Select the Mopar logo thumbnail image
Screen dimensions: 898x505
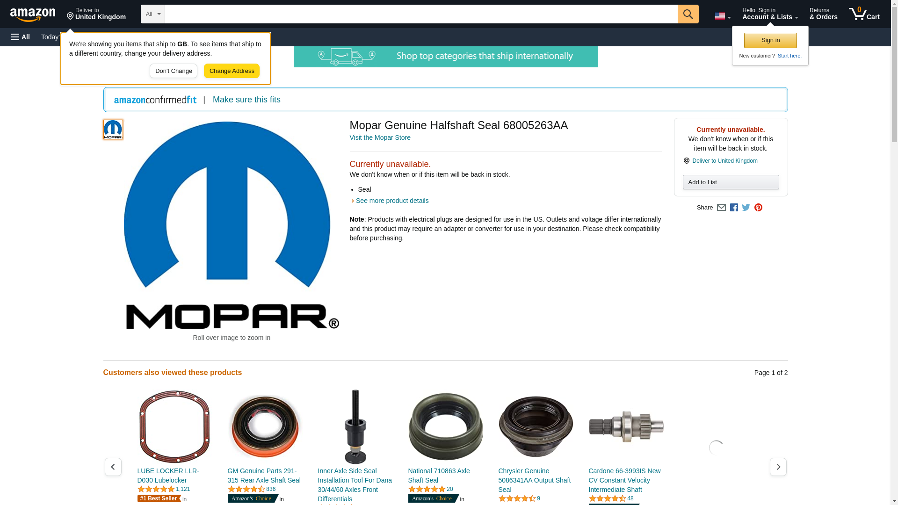coord(113,130)
